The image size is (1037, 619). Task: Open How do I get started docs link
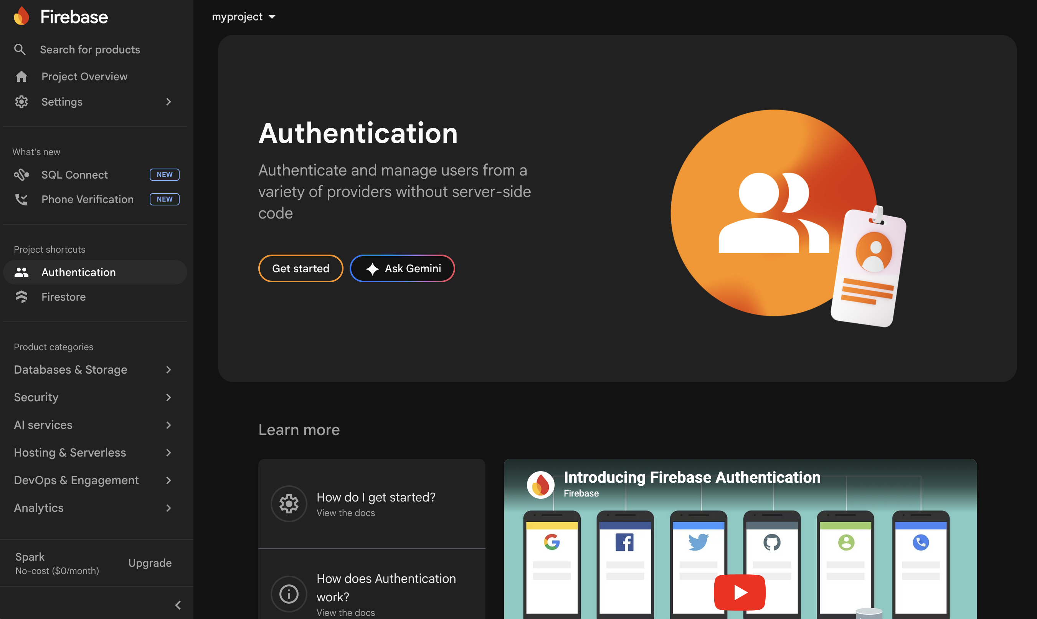[372, 504]
